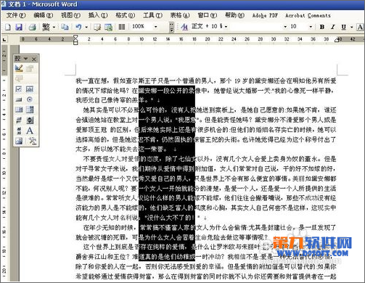
Task: Open the 格式 (Format) menu
Action: (x=125, y=15)
